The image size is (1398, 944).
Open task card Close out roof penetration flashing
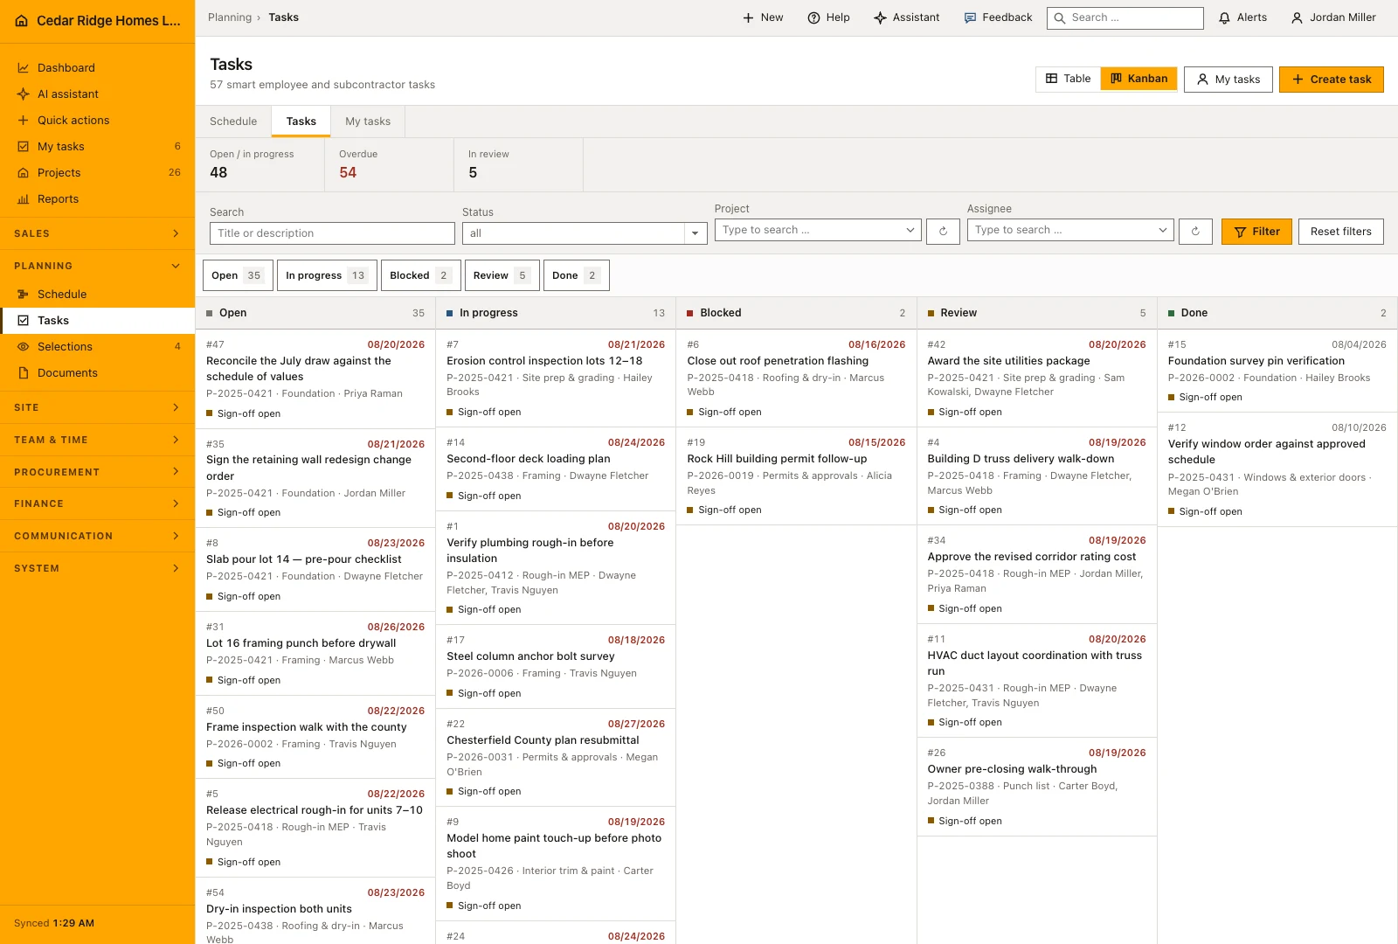[796, 378]
